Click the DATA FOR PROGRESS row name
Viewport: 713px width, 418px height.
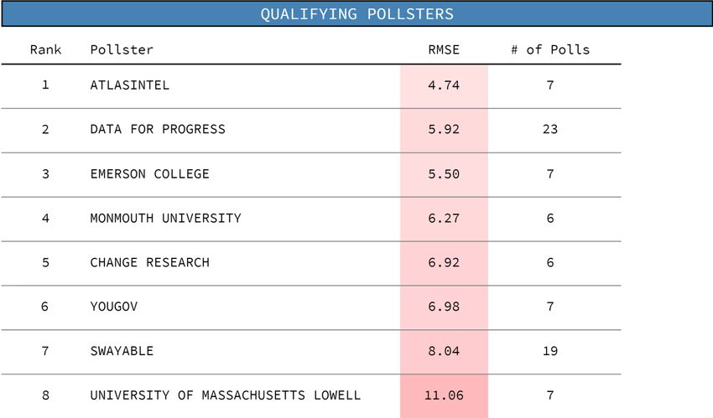tap(158, 129)
